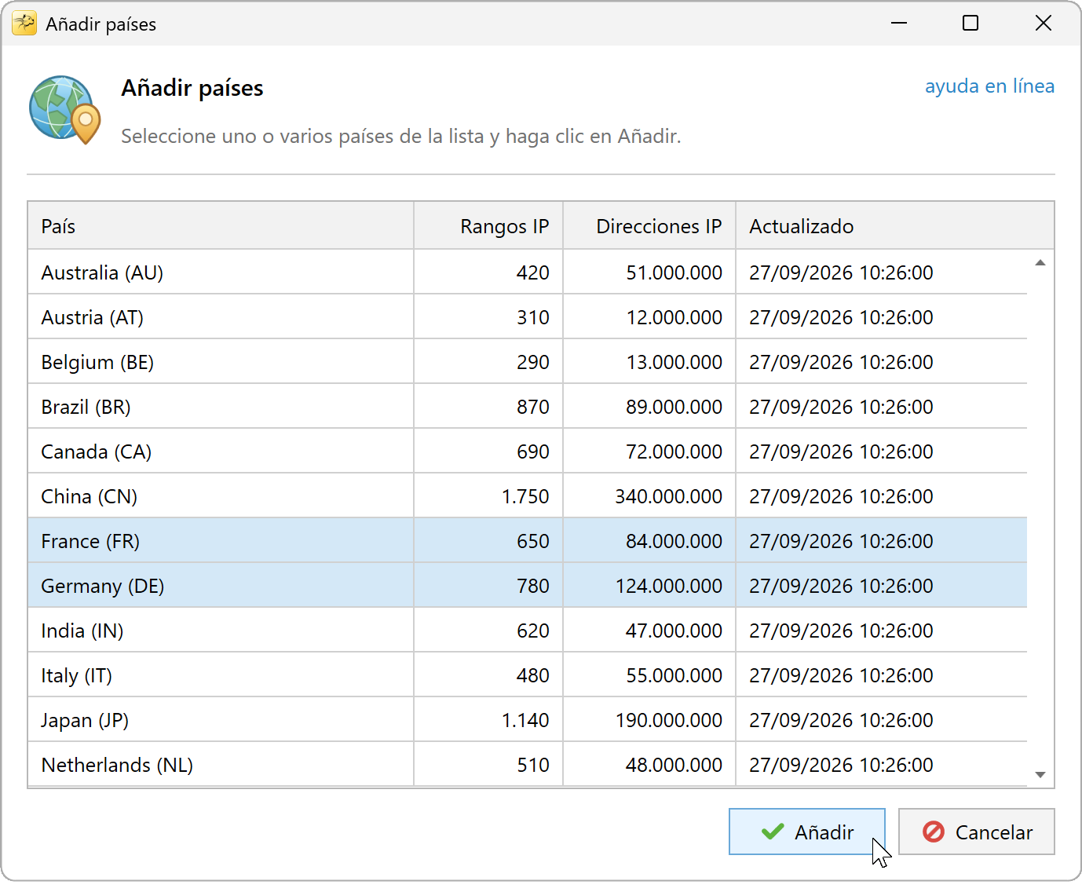Viewport: 1082px width, 892px height.
Task: Select the Italy (IT) row
Action: 528,675
